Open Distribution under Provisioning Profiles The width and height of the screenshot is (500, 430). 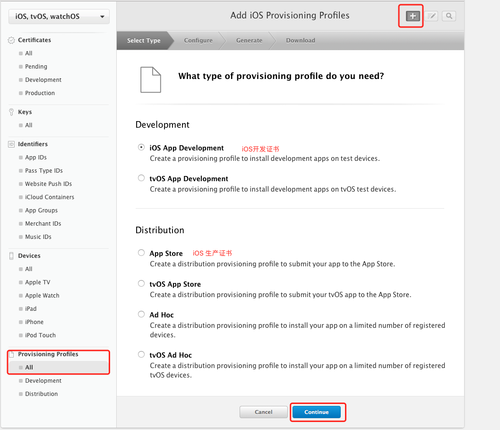coord(42,394)
